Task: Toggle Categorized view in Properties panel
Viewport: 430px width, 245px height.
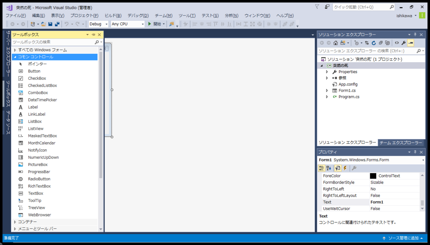Action: tap(321, 168)
